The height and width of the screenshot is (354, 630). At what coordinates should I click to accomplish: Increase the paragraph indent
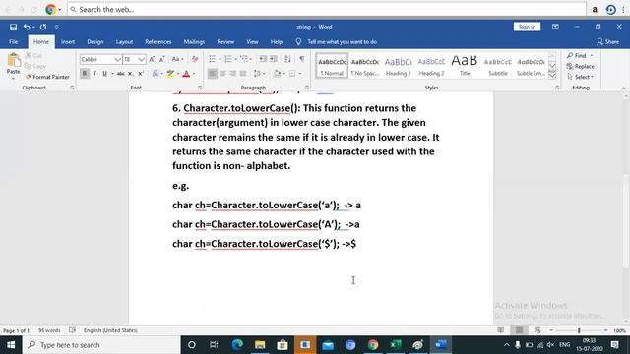pos(274,59)
